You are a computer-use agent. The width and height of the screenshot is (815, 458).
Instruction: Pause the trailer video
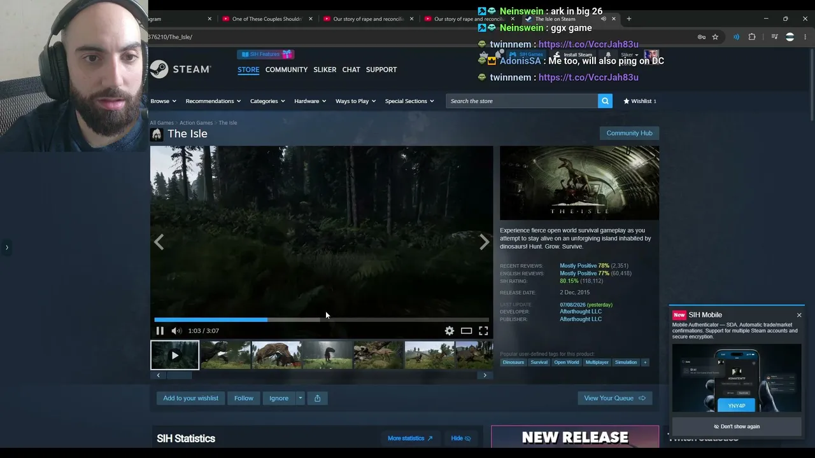coord(160,331)
